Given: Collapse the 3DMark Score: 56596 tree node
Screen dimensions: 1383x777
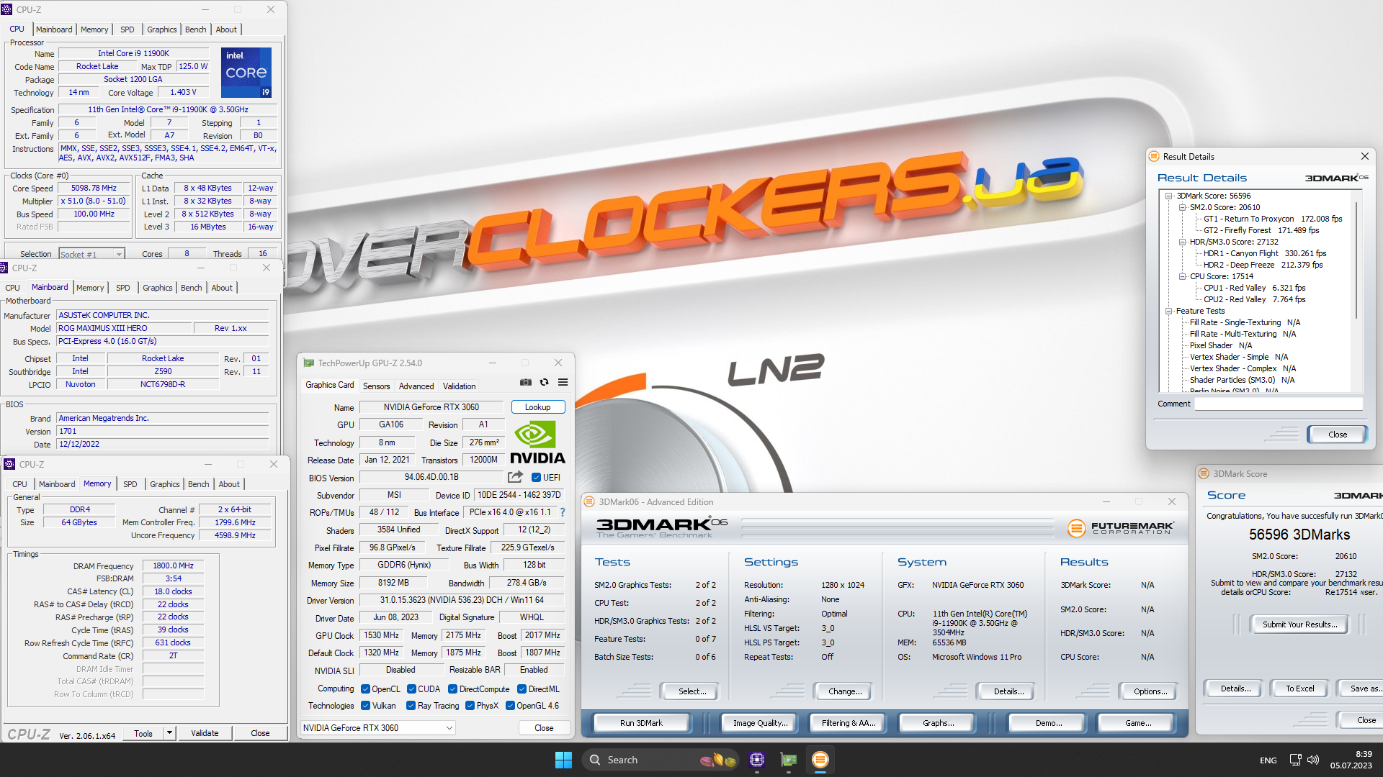Looking at the screenshot, I should coord(1168,196).
